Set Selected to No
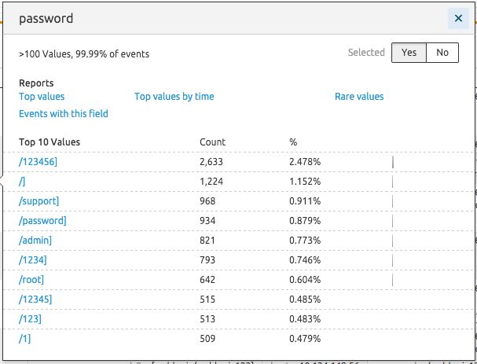477x364 pixels. (x=442, y=53)
